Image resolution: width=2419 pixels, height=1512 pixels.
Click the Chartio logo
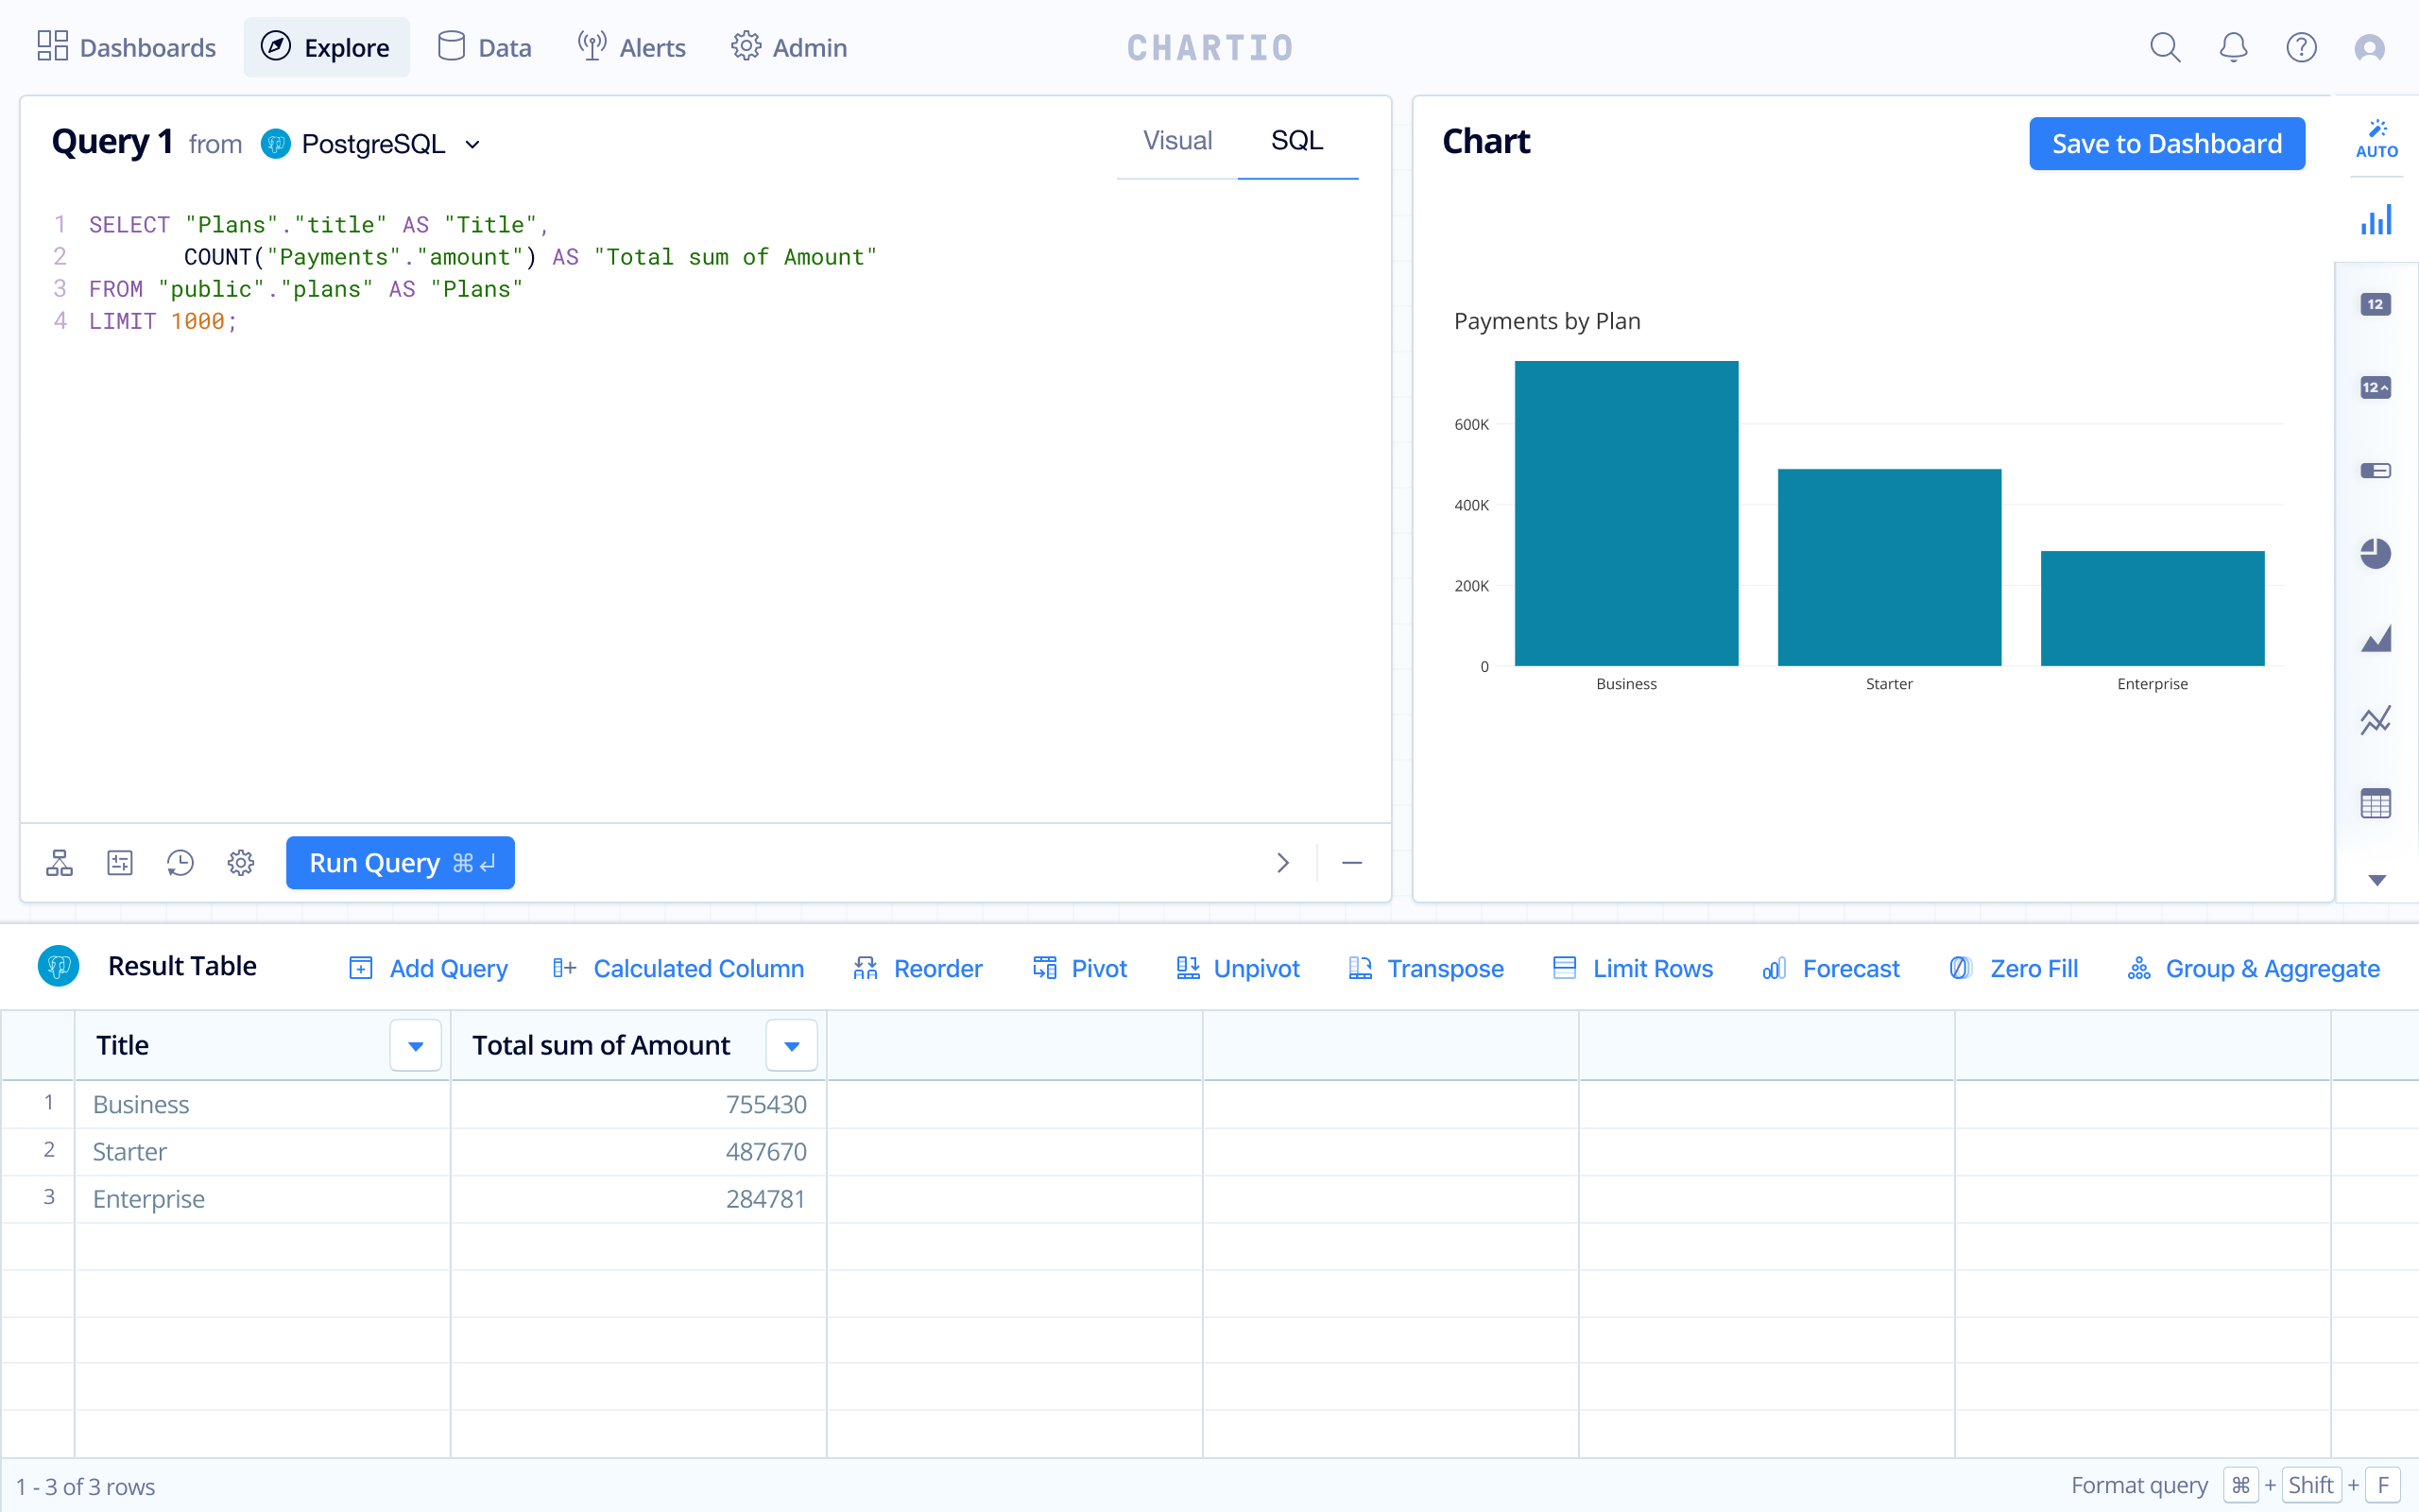pyautogui.click(x=1209, y=47)
